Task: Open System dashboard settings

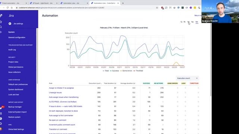Action: click(x=16, y=89)
